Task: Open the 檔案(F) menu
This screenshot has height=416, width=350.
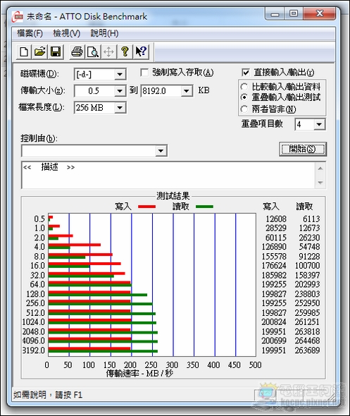Action: click(x=30, y=33)
